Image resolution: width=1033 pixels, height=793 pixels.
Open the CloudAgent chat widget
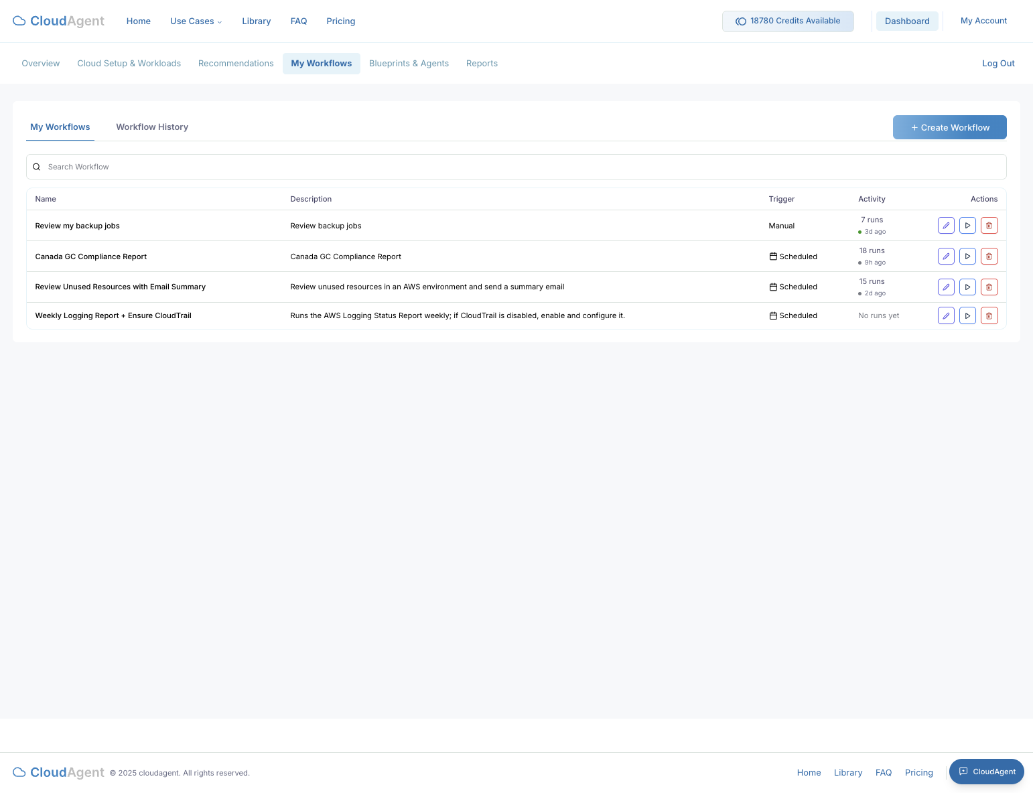click(986, 772)
